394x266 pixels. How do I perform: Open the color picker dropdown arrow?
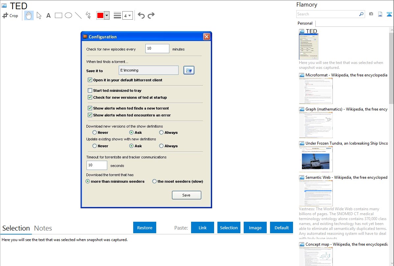point(107,15)
